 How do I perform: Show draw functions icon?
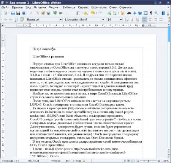tap(122, 13)
